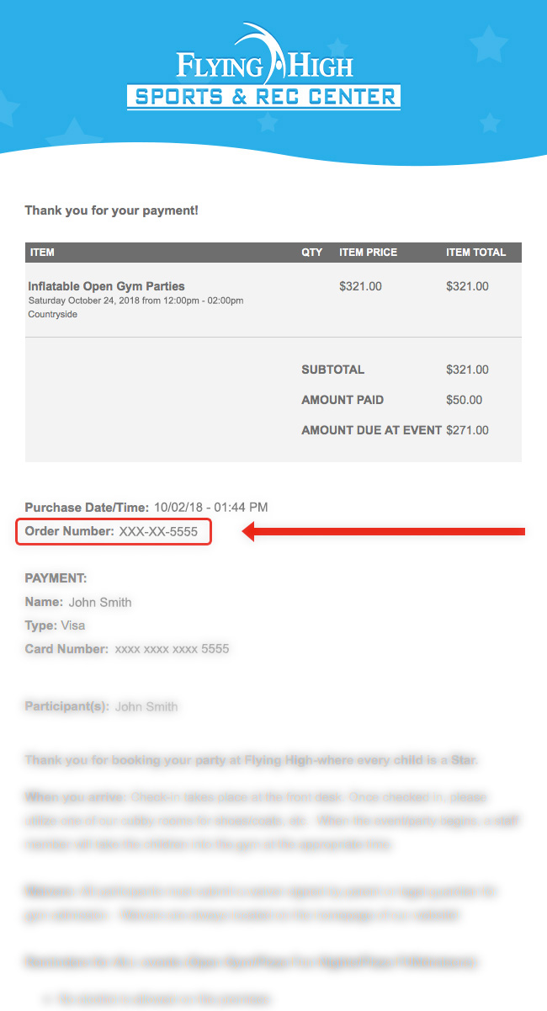Click the Participant(s) John Smith line
This screenshot has height=1011, width=547.
102,706
